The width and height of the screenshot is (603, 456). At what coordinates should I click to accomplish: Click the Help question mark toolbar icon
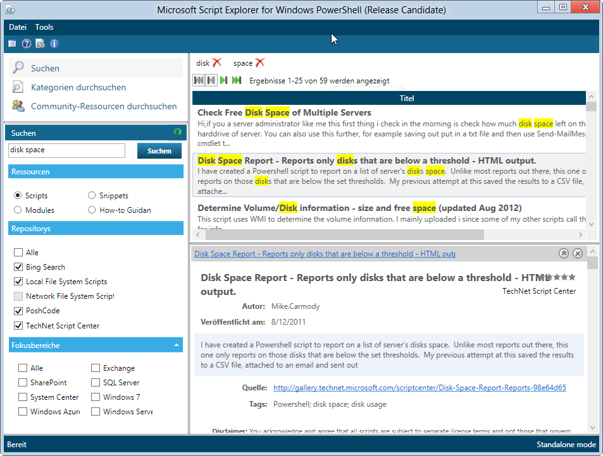coord(26,44)
